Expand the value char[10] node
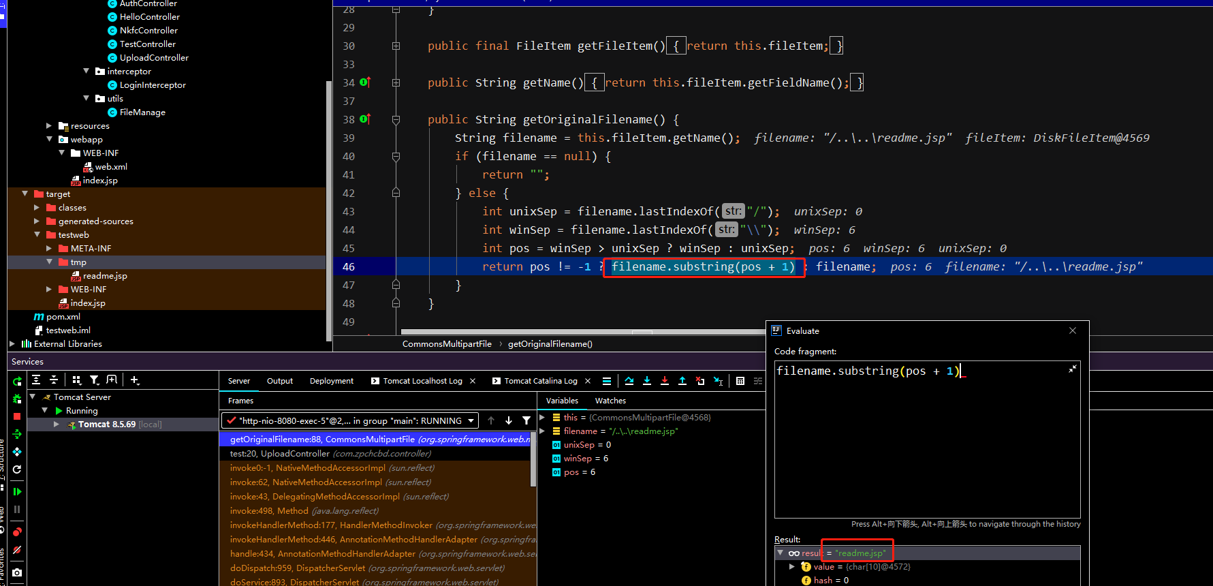Viewport: 1213px width, 586px height. (x=792, y=566)
